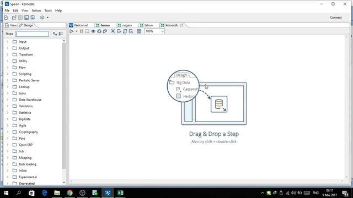Switch to the negara tab
Viewport: 353px width, 198px height.
pos(125,25)
